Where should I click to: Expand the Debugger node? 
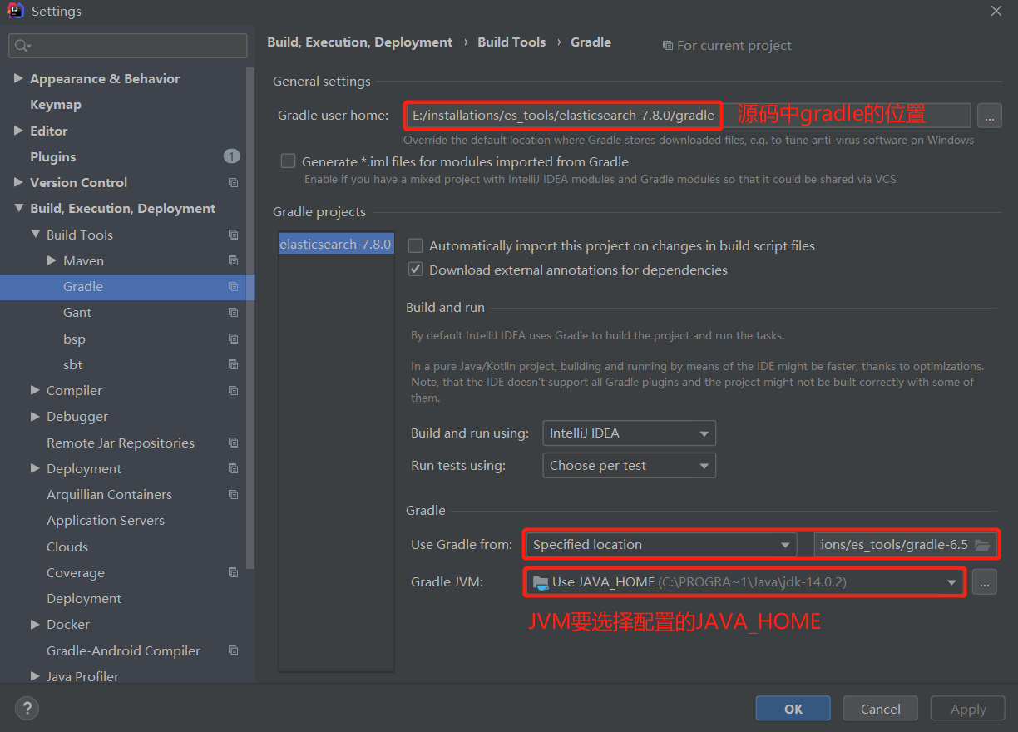(35, 416)
